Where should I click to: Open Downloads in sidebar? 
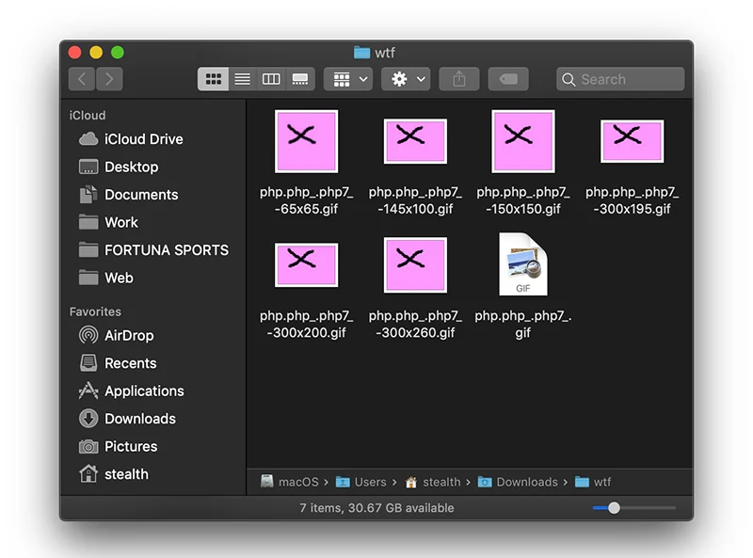click(127, 419)
